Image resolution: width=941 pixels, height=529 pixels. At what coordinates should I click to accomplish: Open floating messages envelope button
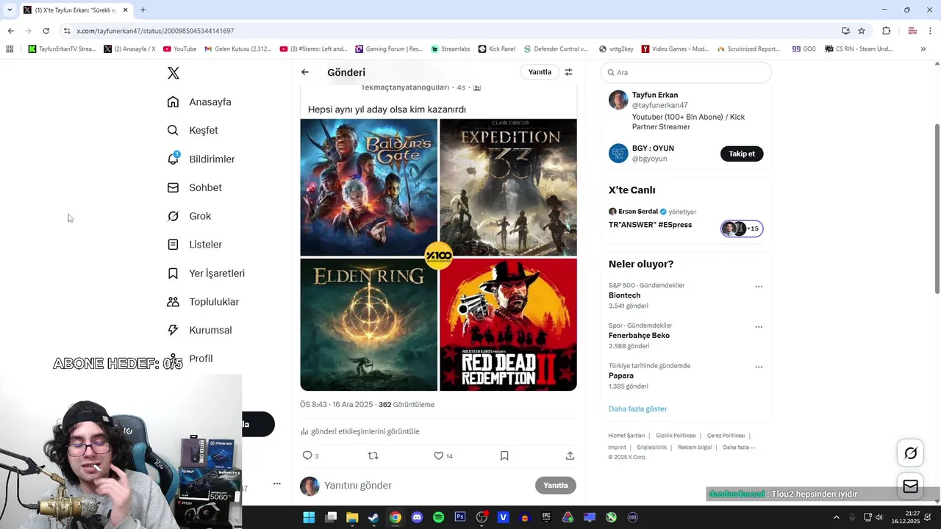click(911, 486)
